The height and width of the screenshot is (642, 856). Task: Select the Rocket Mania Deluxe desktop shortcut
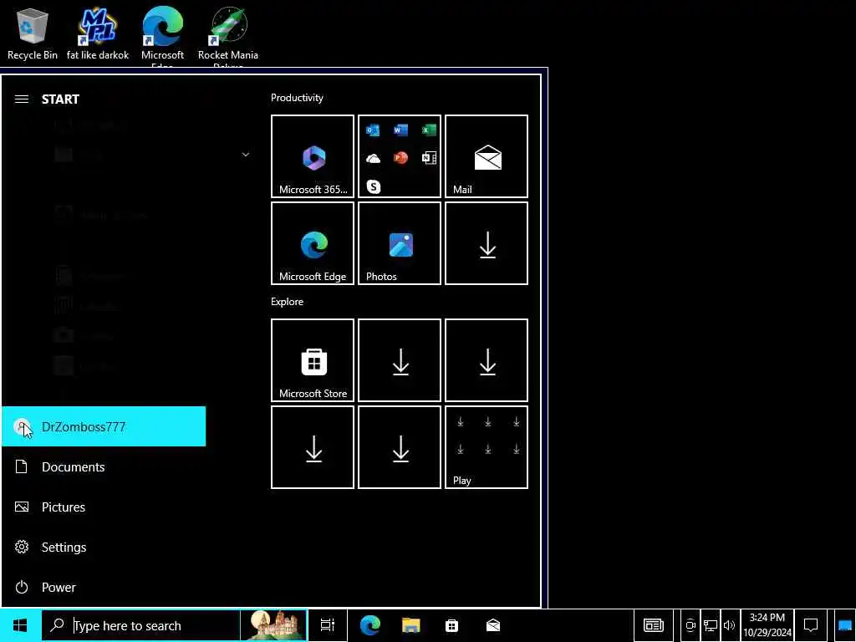click(x=228, y=36)
